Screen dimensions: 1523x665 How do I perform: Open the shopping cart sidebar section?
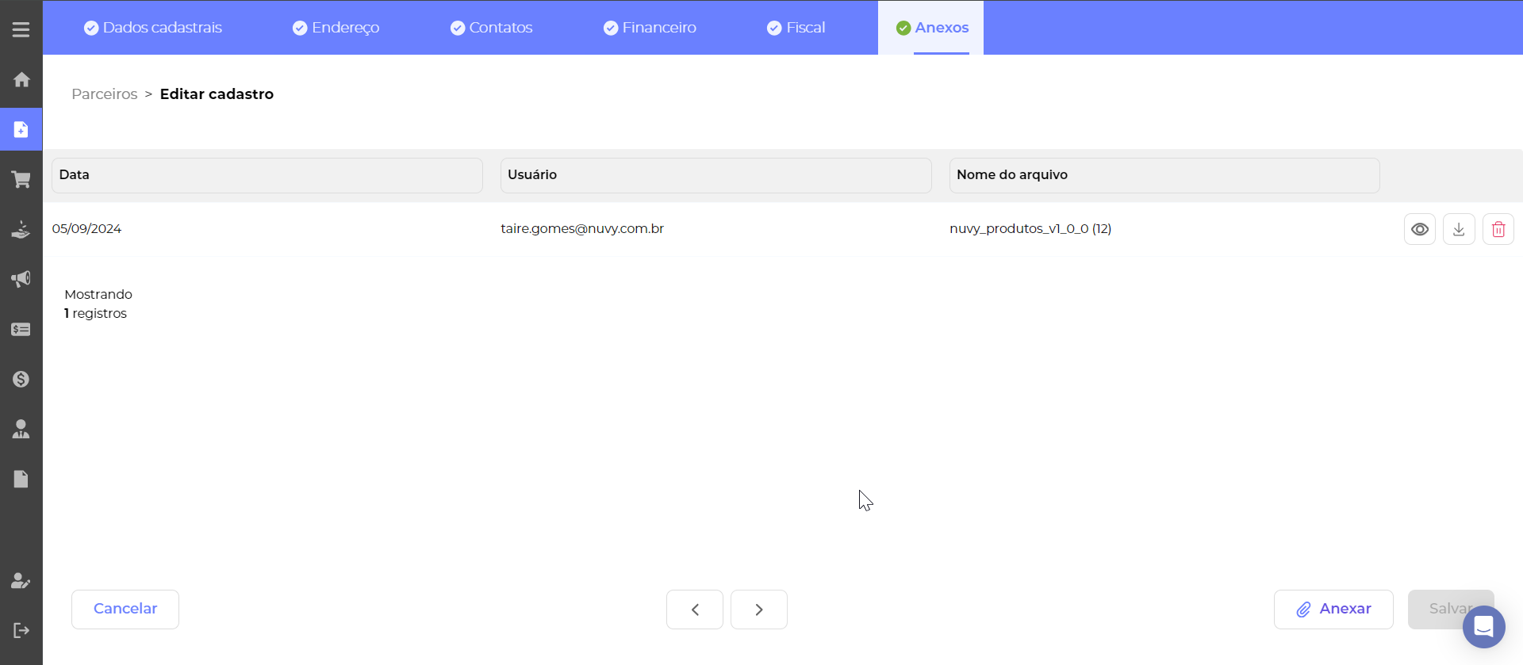coord(21,180)
